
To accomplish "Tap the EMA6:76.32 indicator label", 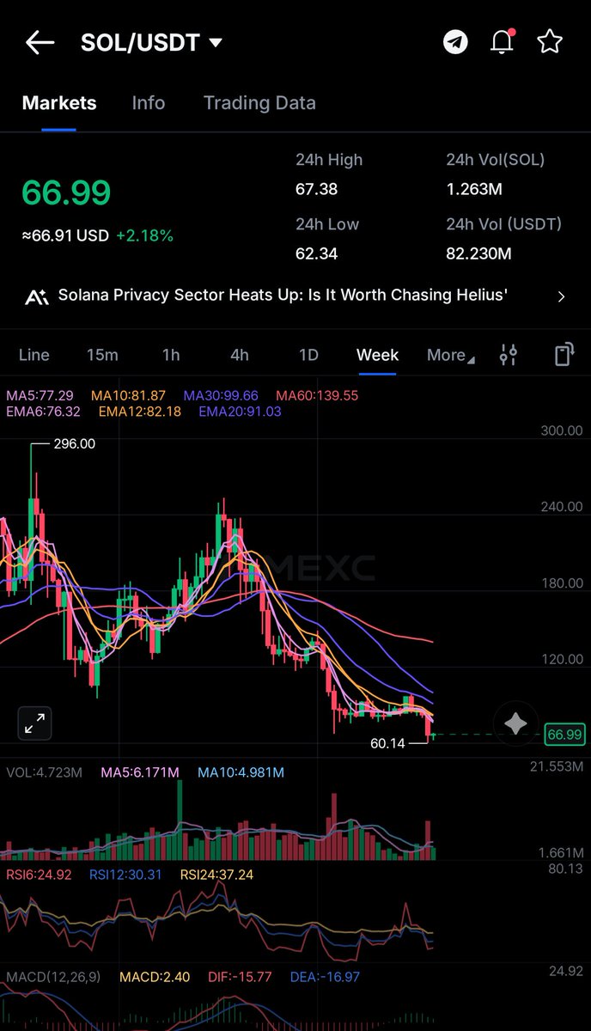I will coord(43,412).
